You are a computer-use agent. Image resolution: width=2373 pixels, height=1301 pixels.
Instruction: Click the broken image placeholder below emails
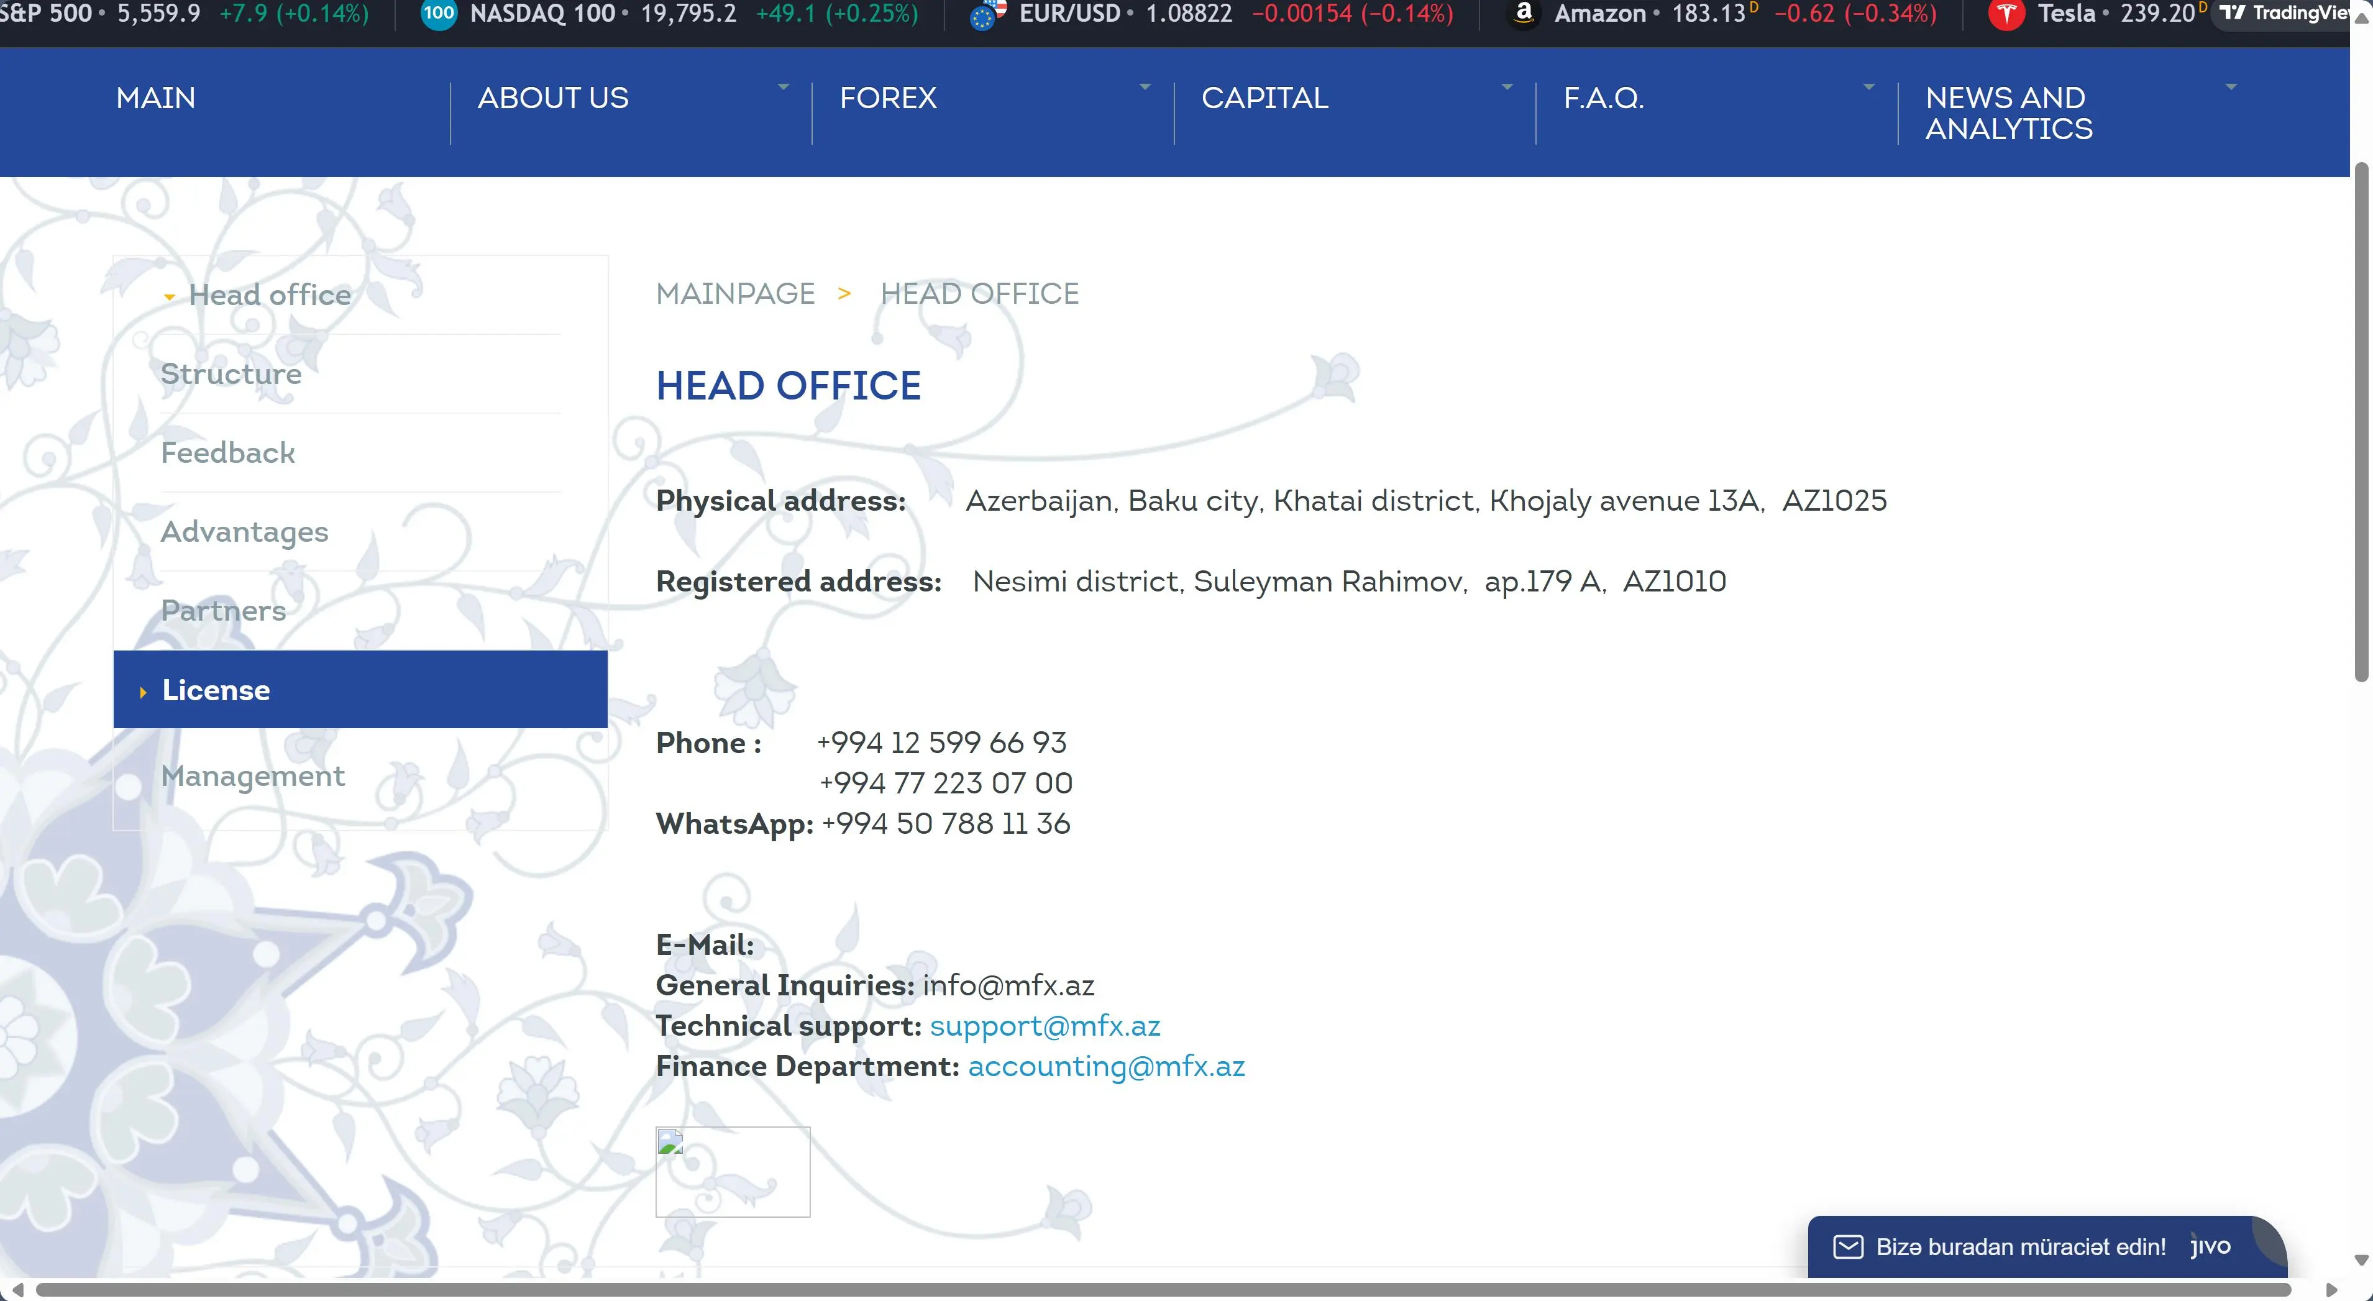click(x=733, y=1171)
